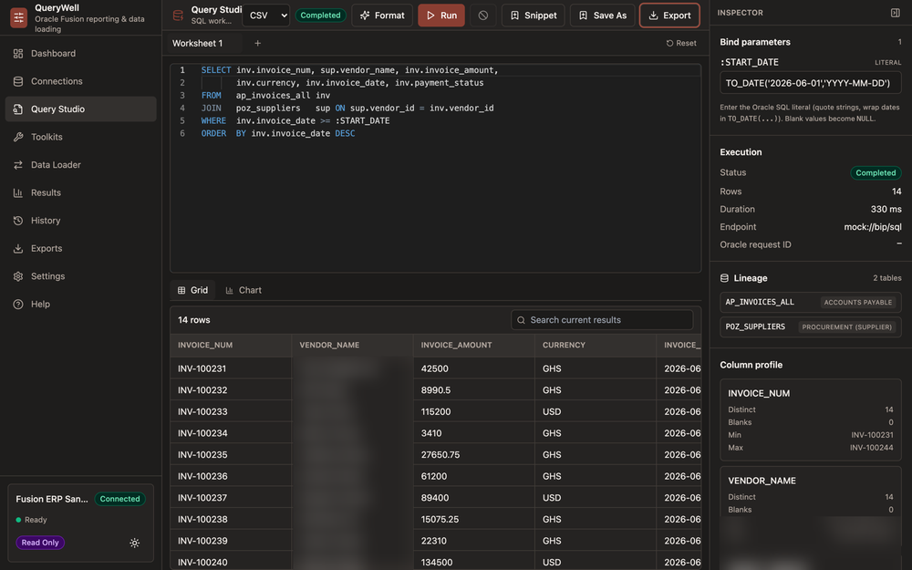Click the ACCOUNTS PAYABLE tag
The height and width of the screenshot is (570, 912).
858,303
